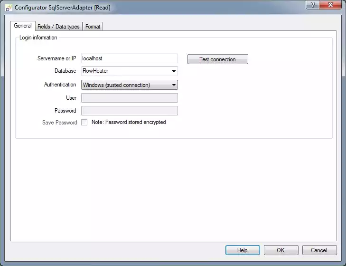Select the Format tab
346x266 pixels.
pyautogui.click(x=93, y=27)
